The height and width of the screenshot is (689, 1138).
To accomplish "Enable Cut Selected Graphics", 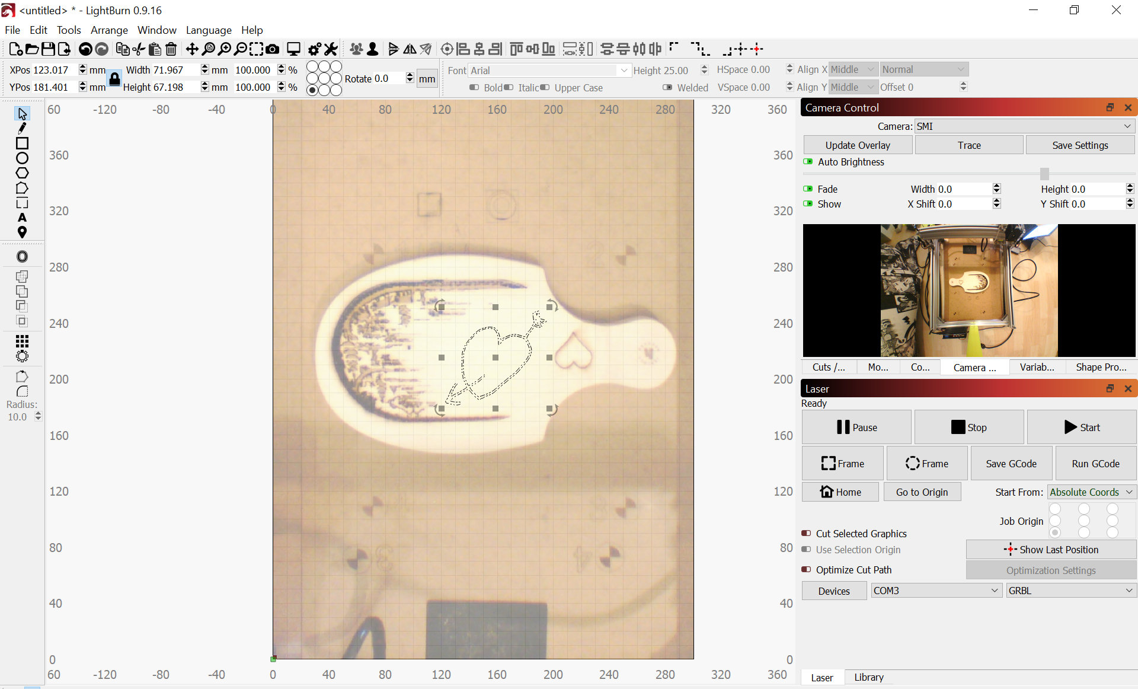I will coord(807,533).
